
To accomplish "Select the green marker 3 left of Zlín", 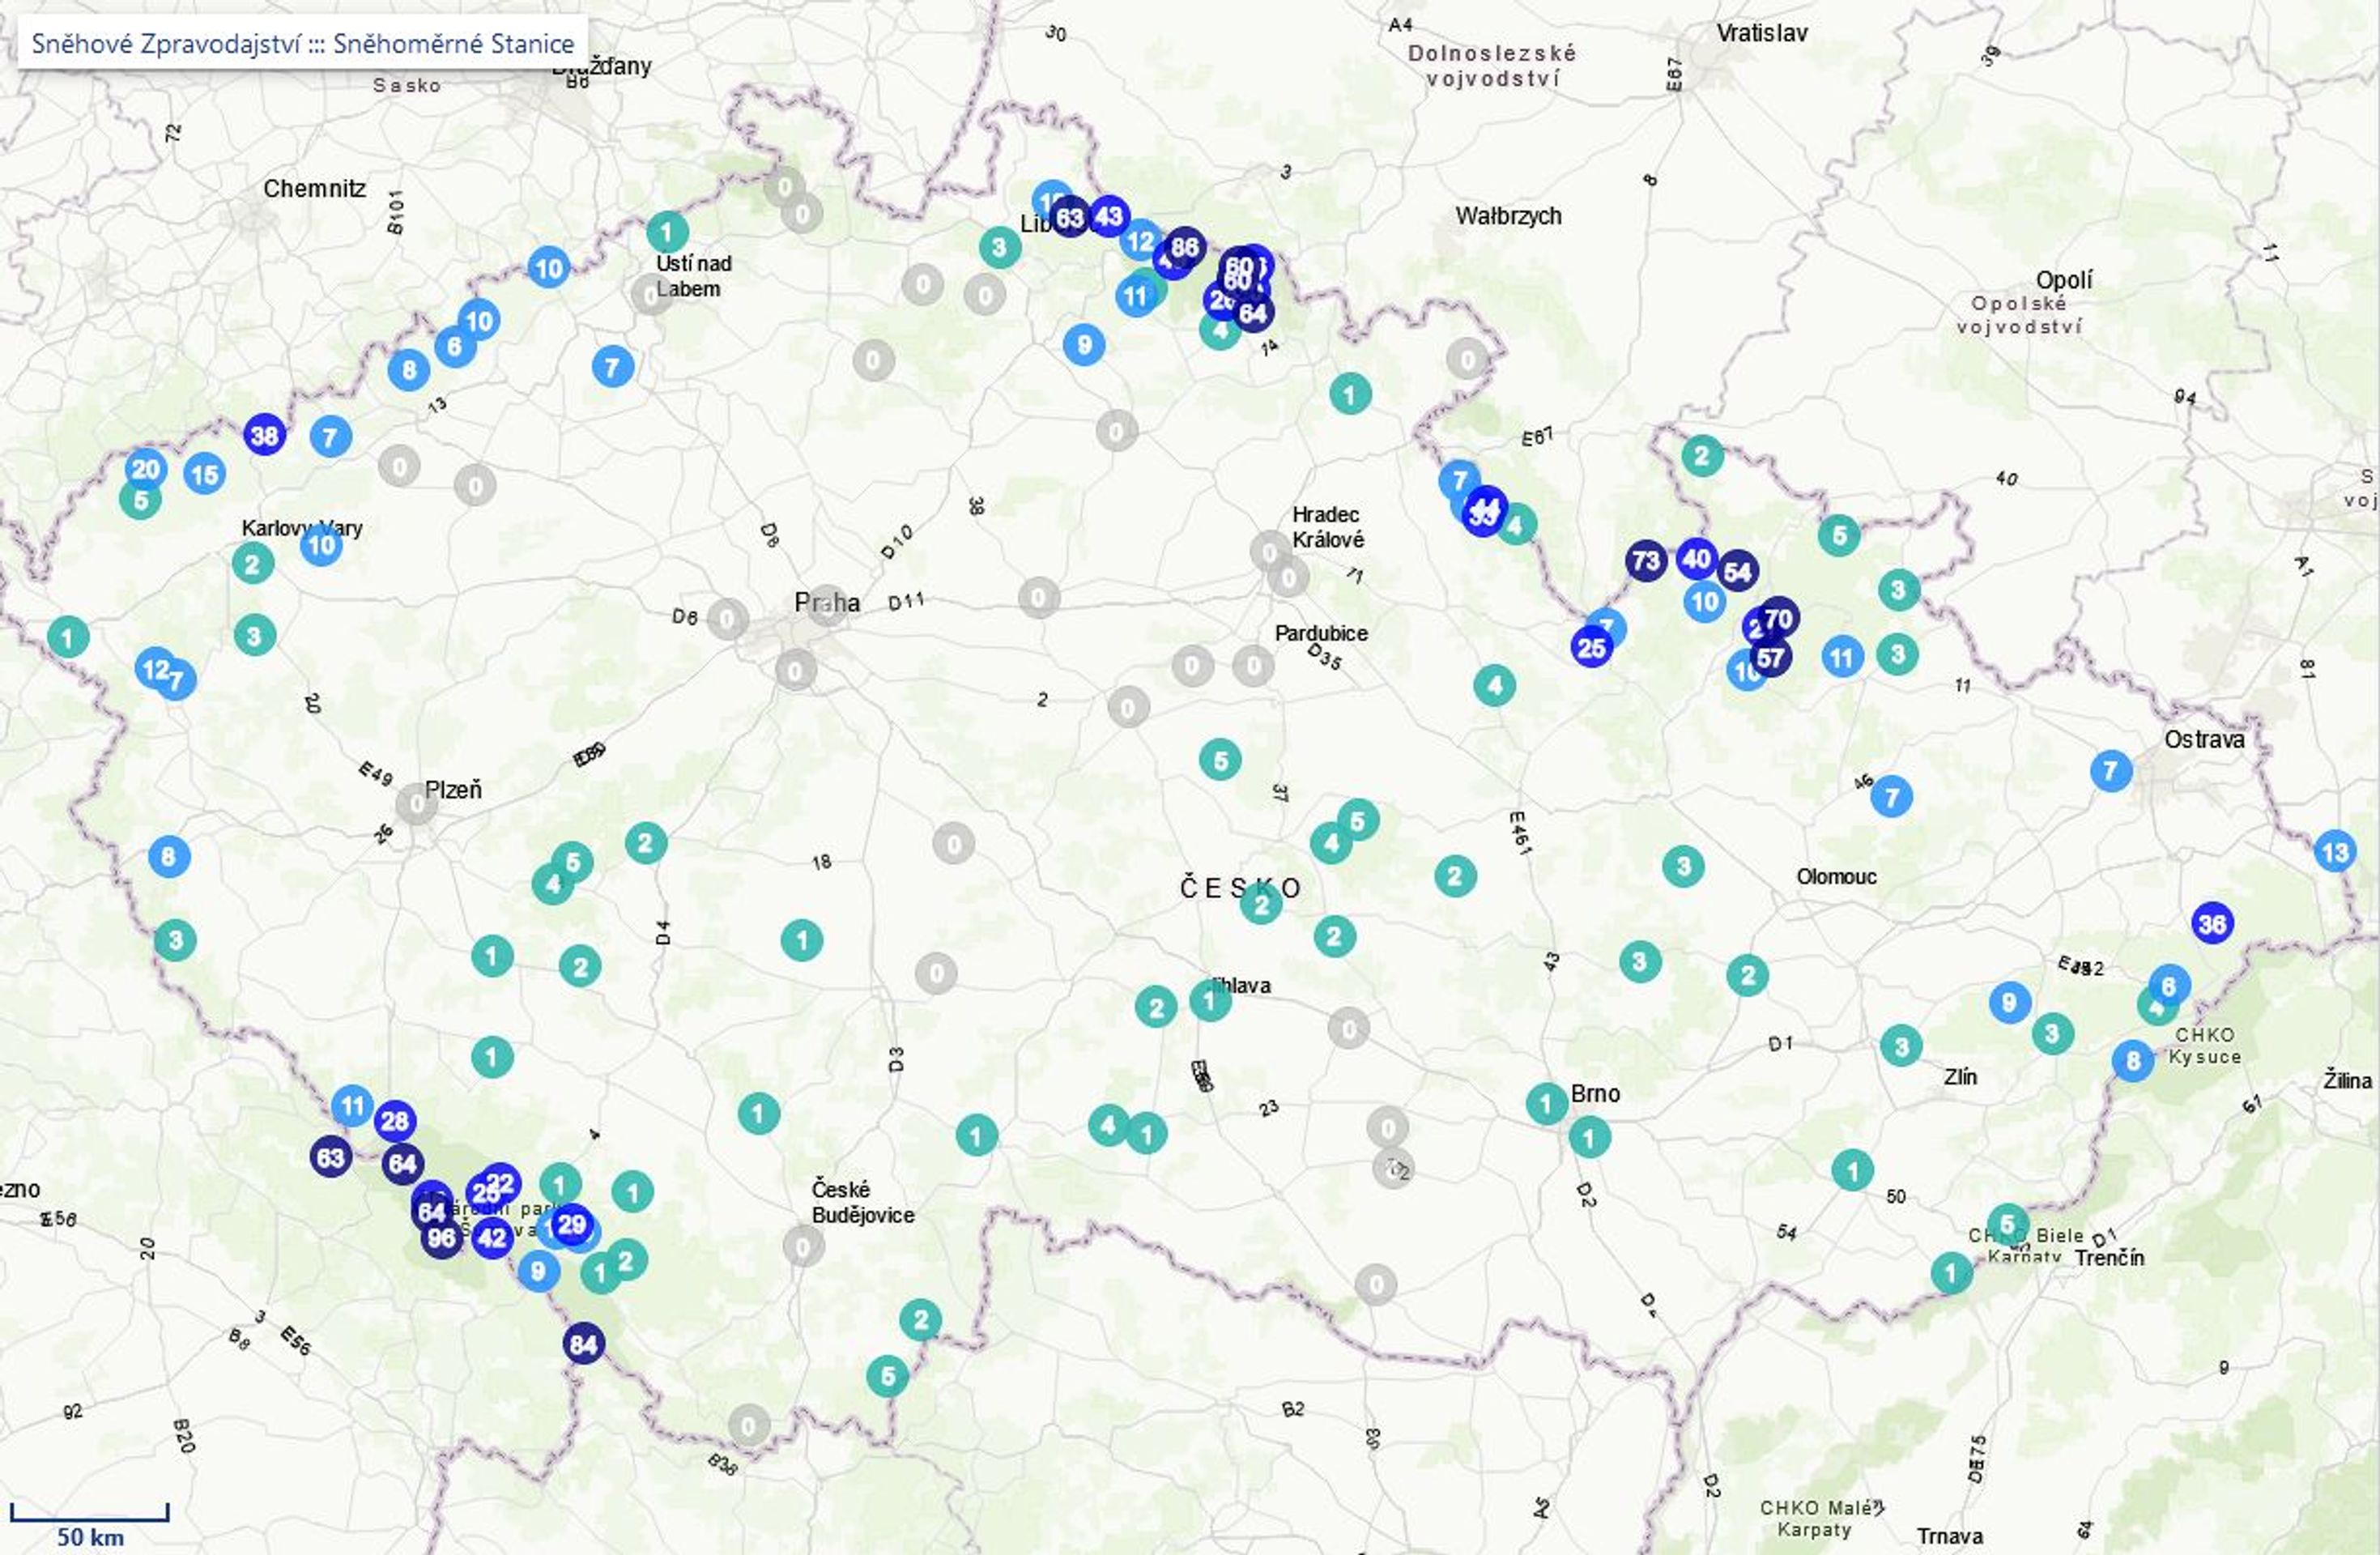I will [x=1901, y=1047].
